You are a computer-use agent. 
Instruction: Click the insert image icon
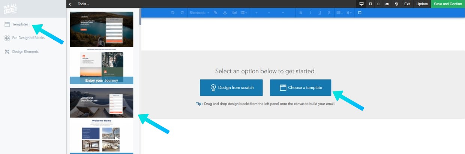[x=234, y=13]
